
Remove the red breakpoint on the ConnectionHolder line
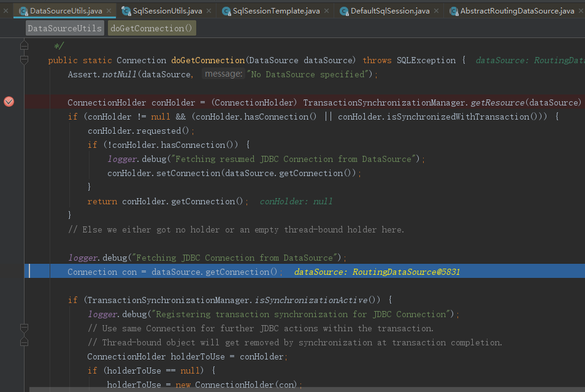click(x=9, y=102)
